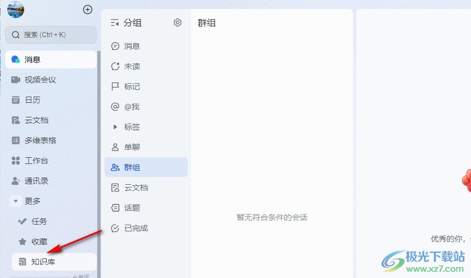Open 知识库 knowledge base
This screenshot has width=471, height=278.
(54, 262)
